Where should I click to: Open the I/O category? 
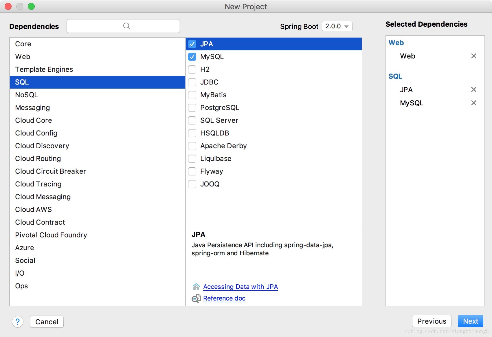(x=97, y=273)
